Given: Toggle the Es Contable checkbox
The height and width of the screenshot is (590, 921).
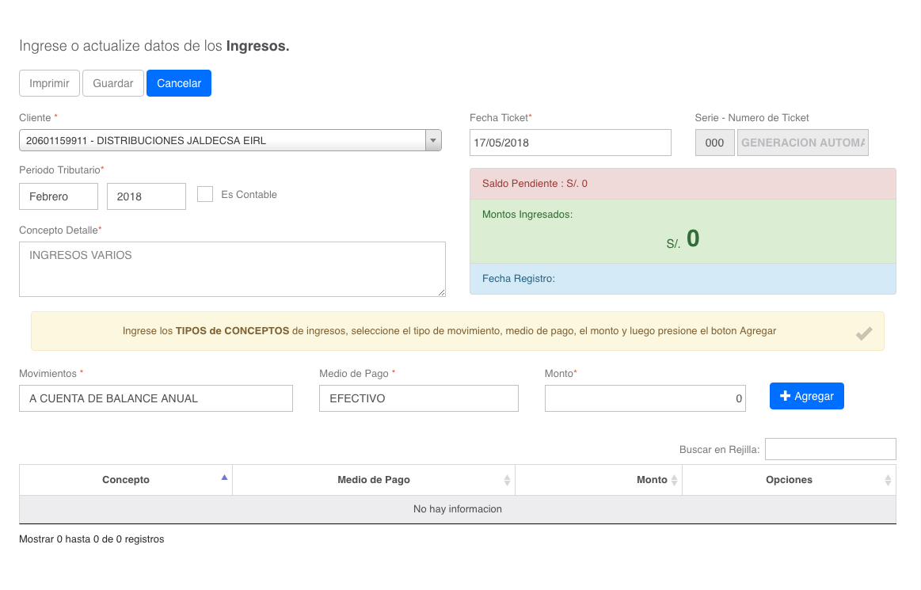Looking at the screenshot, I should click(x=205, y=194).
